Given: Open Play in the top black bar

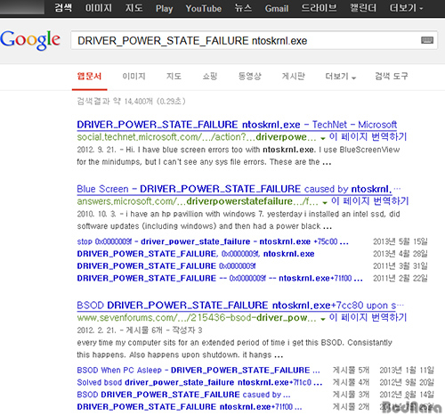Looking at the screenshot, I should 164,8.
